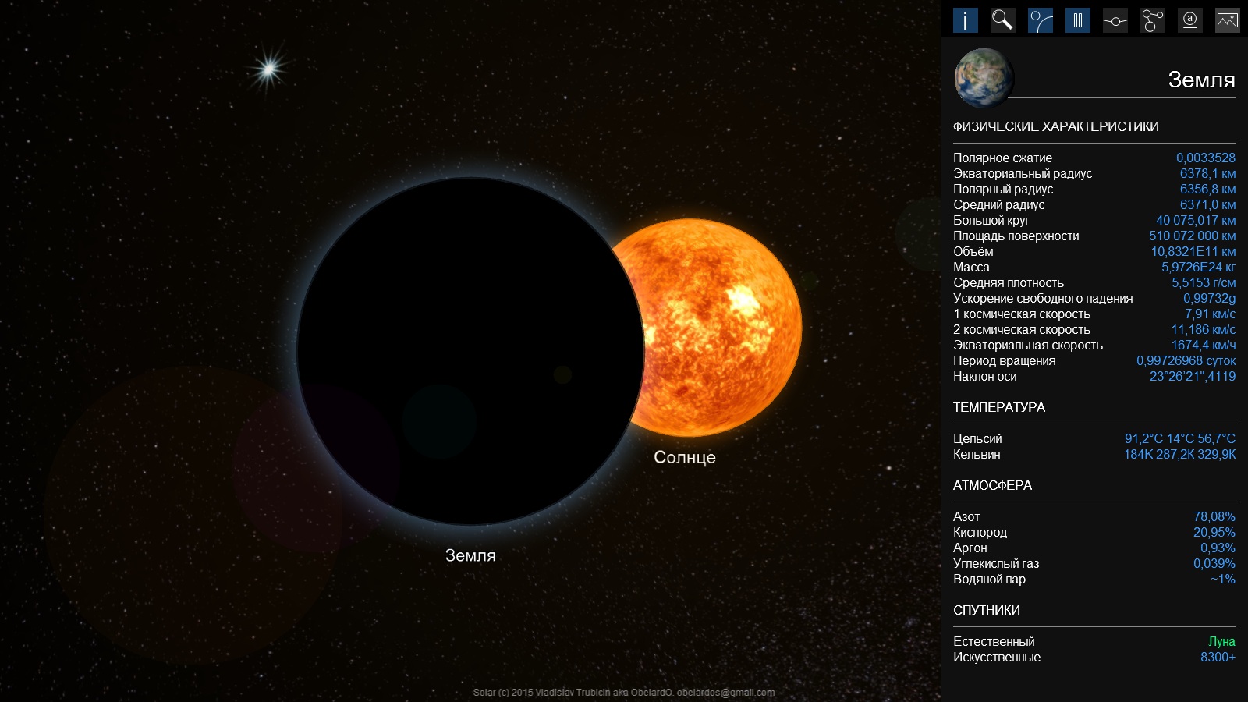Click the bright star in upper left

269,70
